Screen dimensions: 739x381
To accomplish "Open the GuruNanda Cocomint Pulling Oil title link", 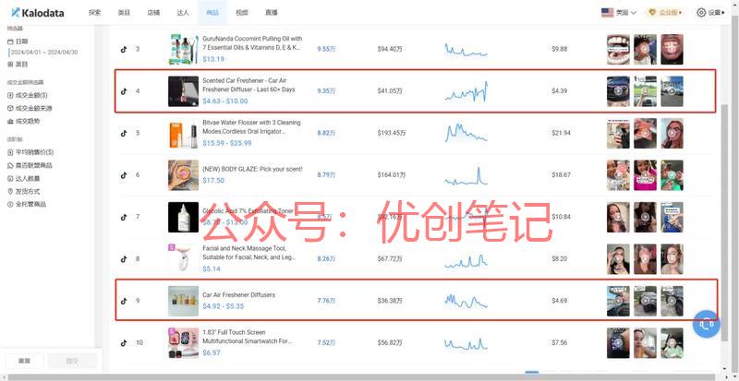I will pyautogui.click(x=252, y=42).
